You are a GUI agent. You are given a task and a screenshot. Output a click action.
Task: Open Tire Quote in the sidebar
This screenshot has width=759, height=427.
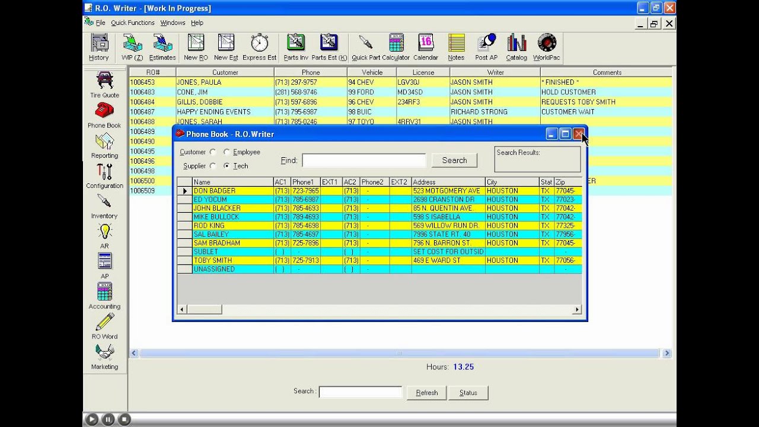(104, 85)
